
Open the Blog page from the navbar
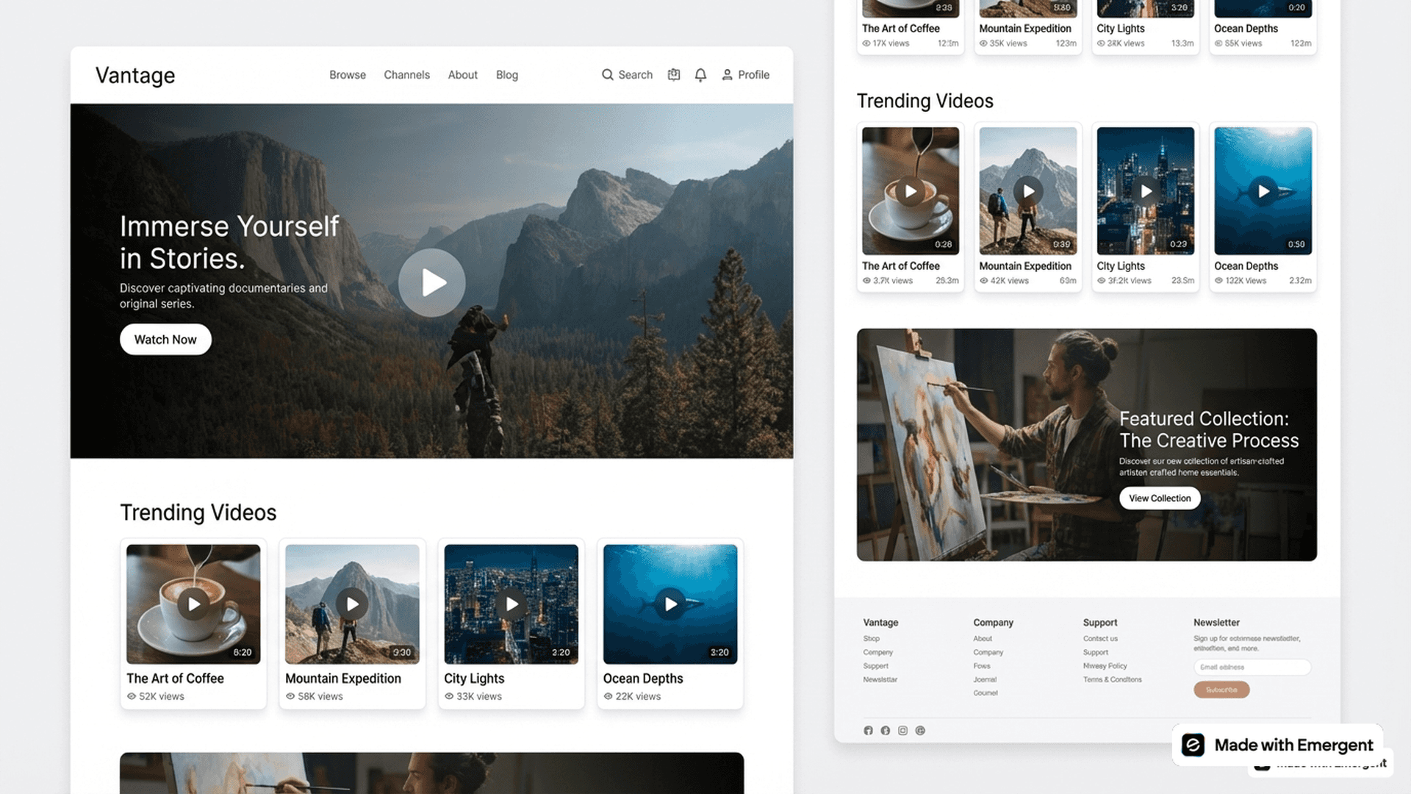507,74
